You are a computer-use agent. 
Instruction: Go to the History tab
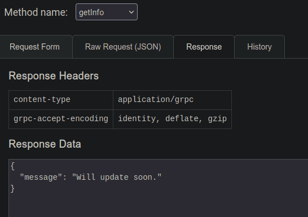[x=259, y=47]
